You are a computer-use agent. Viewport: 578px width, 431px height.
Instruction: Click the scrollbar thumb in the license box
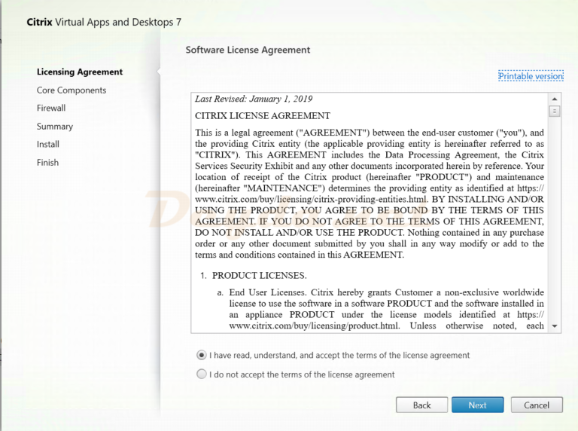click(555, 112)
